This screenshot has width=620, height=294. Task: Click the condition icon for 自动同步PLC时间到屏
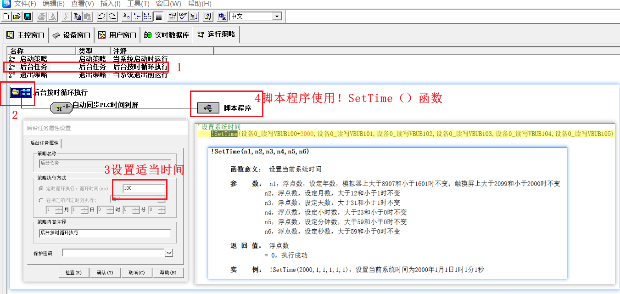tap(61, 108)
